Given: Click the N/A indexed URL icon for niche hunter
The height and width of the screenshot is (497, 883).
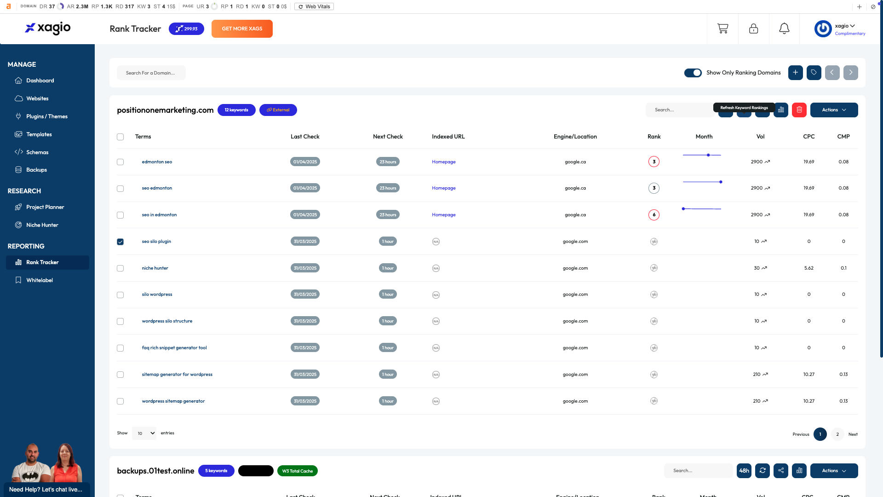Looking at the screenshot, I should [x=436, y=268].
